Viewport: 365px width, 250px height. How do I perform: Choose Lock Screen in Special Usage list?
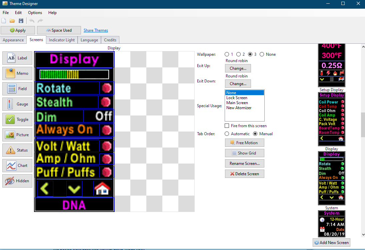(237, 98)
